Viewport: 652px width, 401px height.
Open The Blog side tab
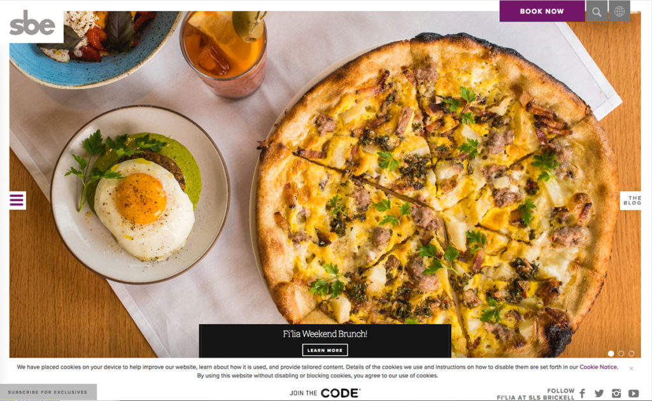pos(630,200)
